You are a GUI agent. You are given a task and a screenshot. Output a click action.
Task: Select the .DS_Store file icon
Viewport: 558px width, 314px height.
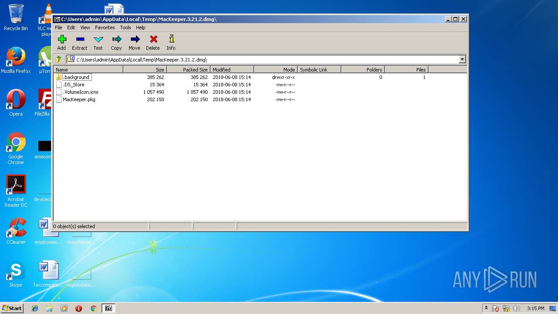(59, 85)
